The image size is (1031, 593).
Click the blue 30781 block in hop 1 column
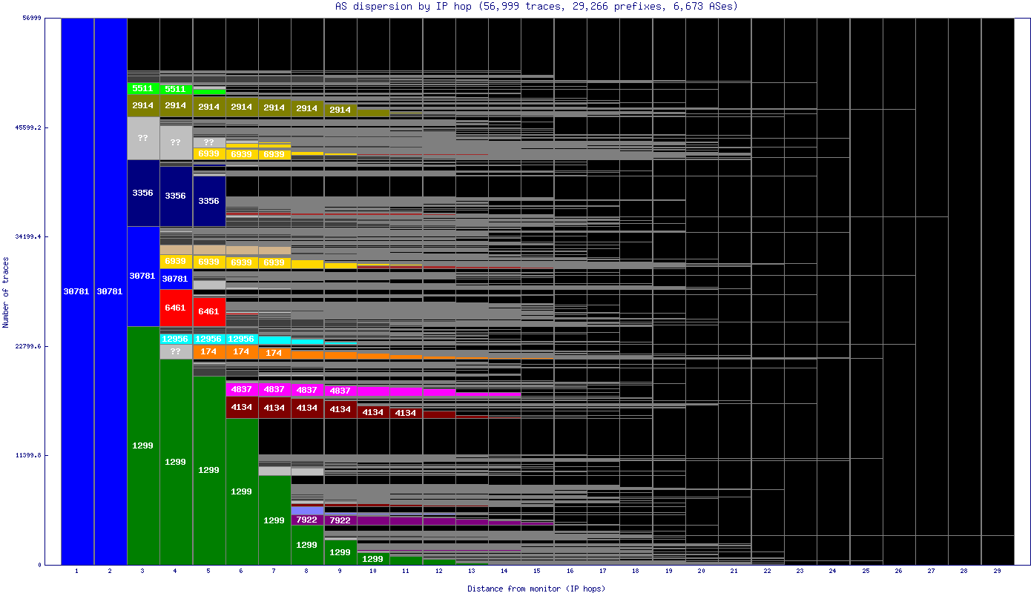click(x=77, y=291)
